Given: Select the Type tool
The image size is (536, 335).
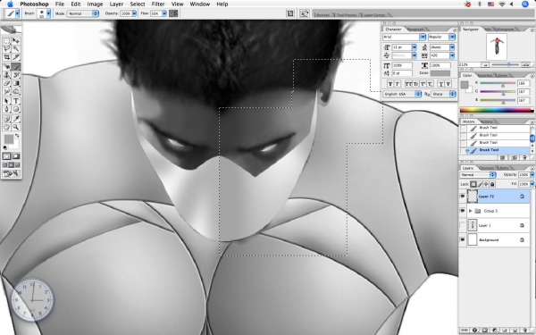Looking at the screenshot, I should click(x=16, y=101).
